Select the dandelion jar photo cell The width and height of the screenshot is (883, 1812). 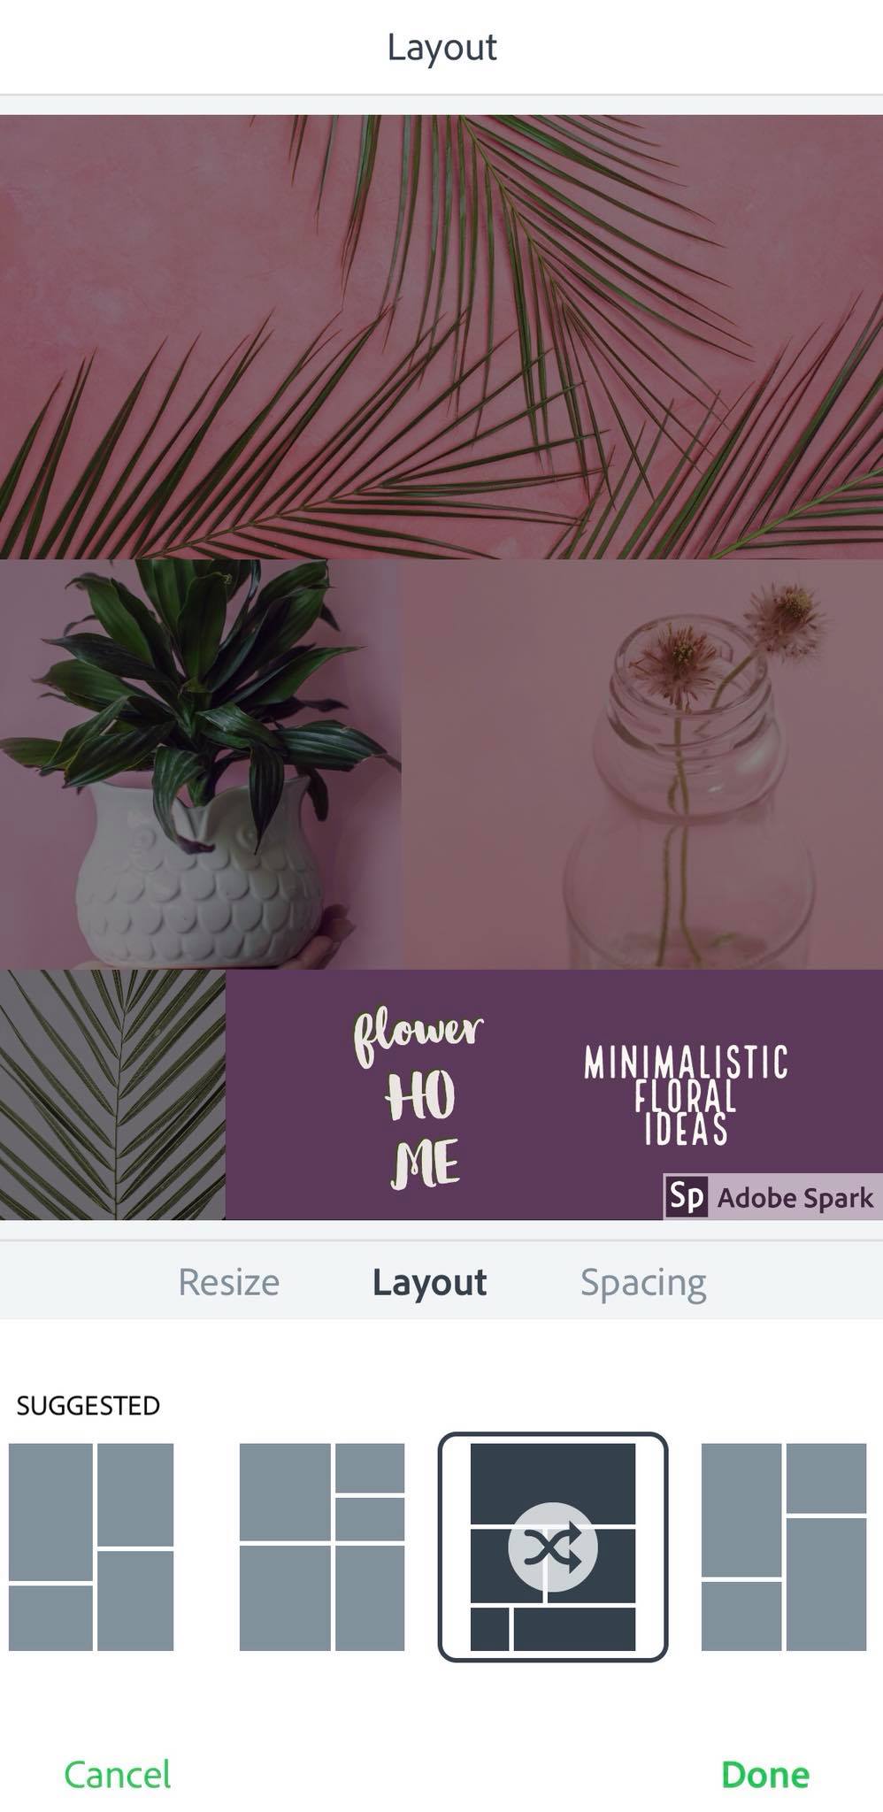(643, 764)
